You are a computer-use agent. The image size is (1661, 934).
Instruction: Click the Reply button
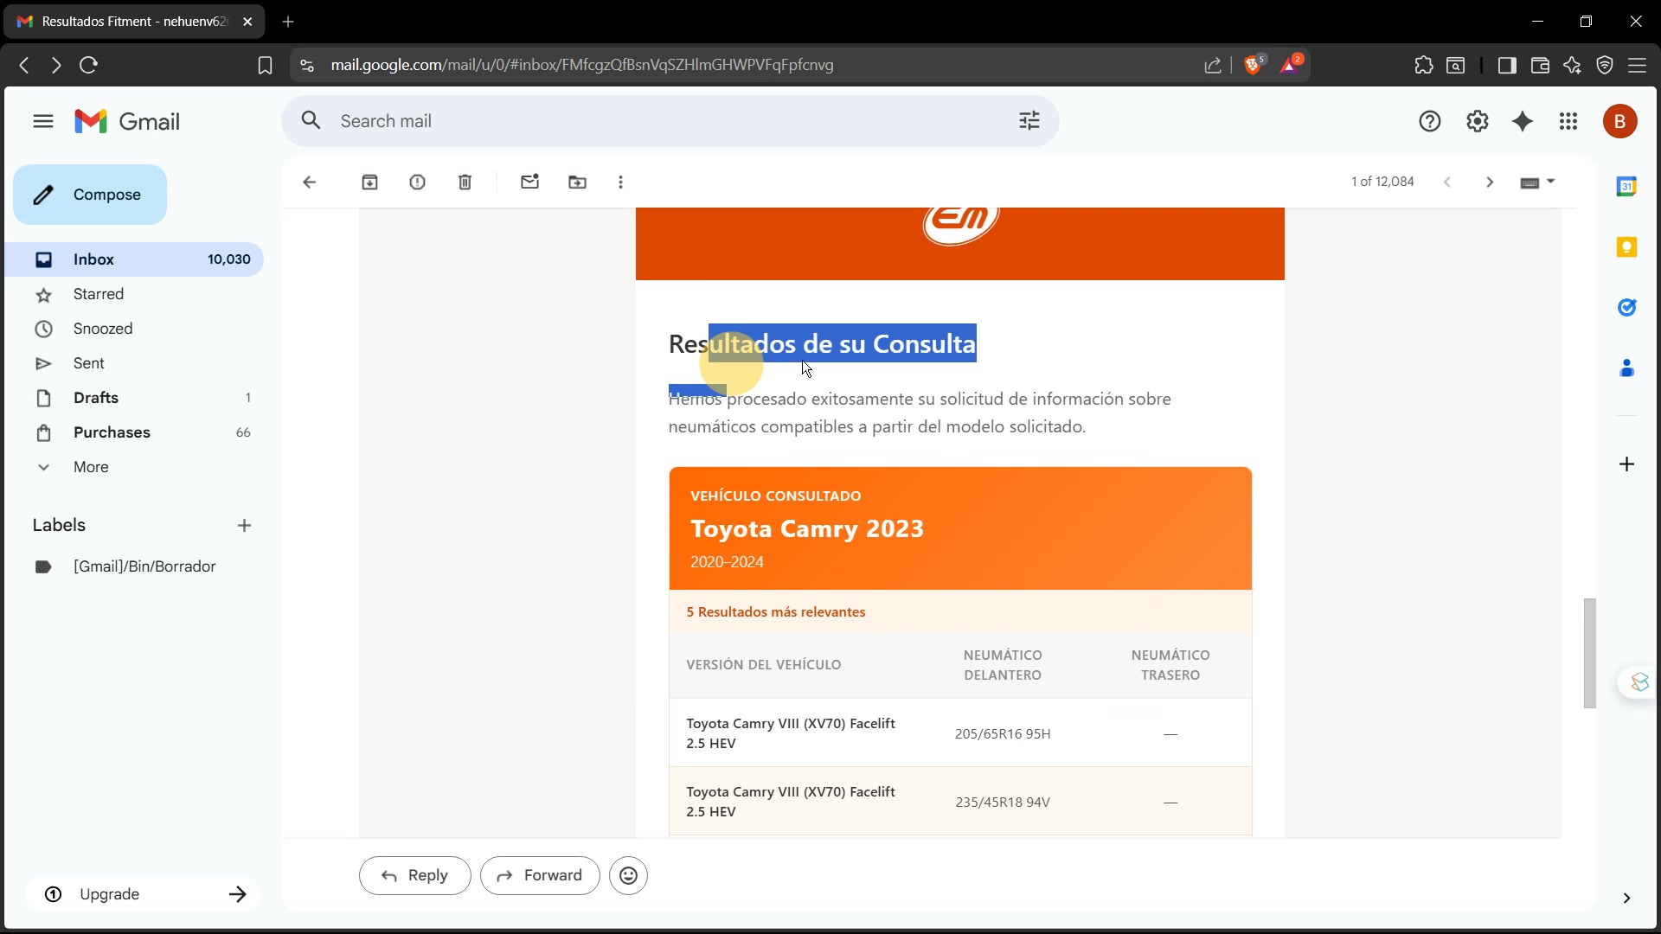coord(414,875)
